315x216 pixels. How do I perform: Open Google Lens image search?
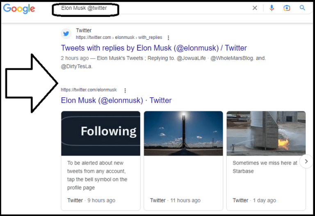[x=287, y=8]
